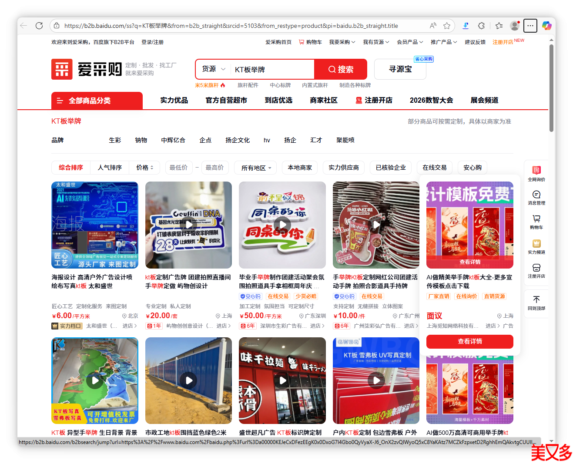Open 全网询价 sidebar icon
The image size is (573, 464).
pyautogui.click(x=536, y=173)
